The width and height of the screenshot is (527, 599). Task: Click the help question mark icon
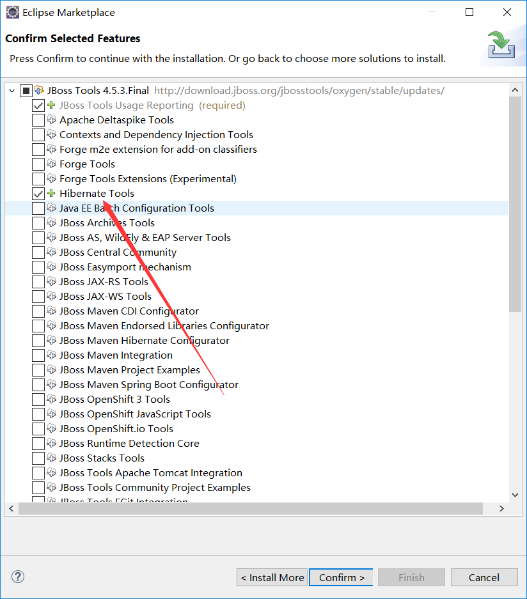(18, 577)
